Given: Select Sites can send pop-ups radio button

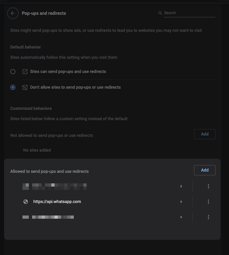Looking at the screenshot, I should pos(13,72).
